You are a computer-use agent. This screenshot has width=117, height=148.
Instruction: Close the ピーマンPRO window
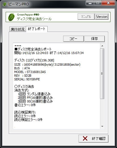point(108,3)
